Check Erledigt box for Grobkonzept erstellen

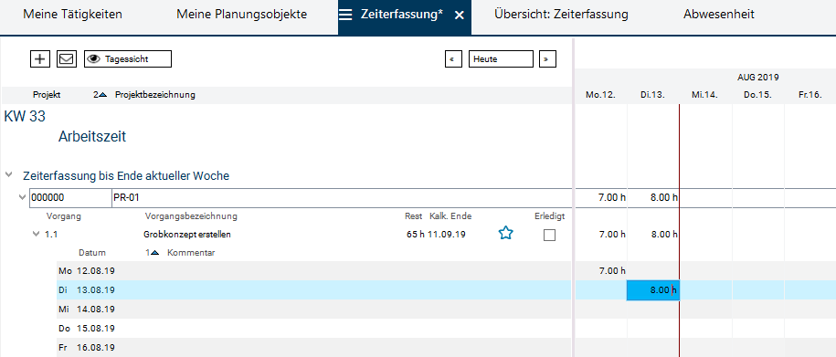tap(549, 235)
